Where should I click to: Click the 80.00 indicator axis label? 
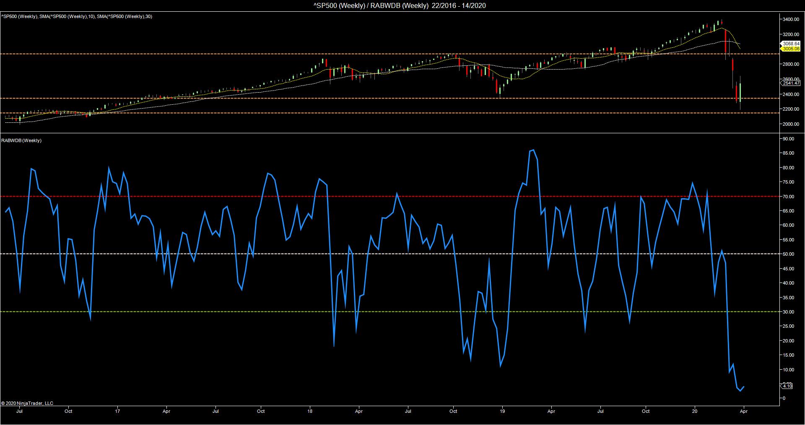point(788,168)
